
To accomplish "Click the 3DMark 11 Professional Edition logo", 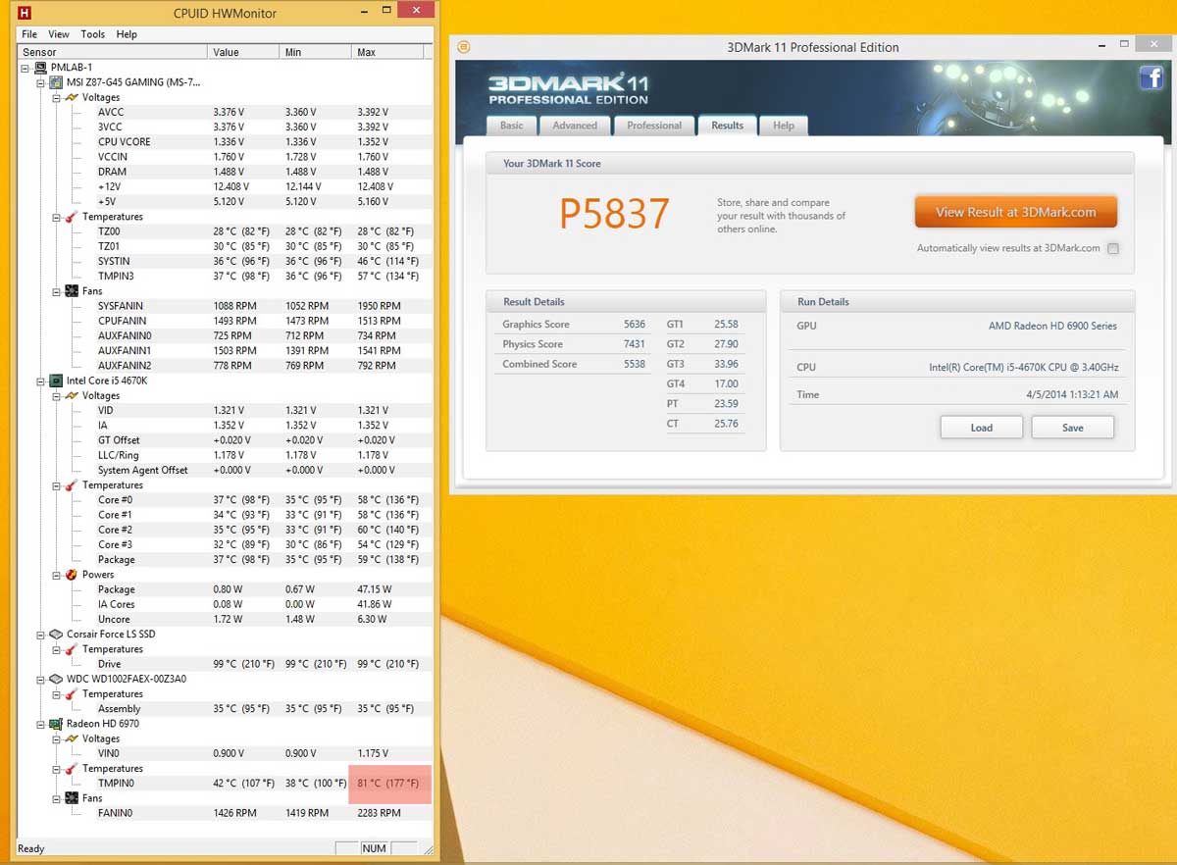I will point(569,88).
